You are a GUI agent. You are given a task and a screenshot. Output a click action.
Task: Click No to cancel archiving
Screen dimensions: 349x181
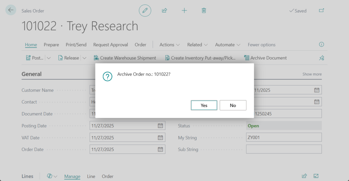233,105
